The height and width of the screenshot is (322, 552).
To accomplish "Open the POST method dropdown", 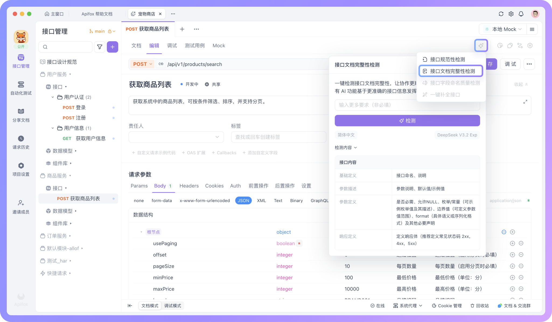I will tap(142, 64).
